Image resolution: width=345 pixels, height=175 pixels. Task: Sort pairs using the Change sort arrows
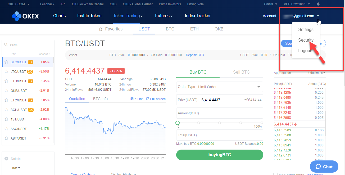[x=49, y=54]
